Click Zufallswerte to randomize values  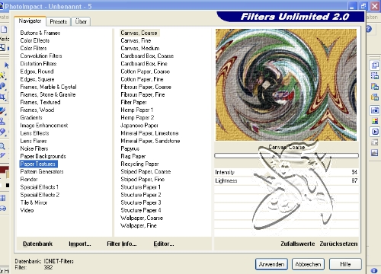coord(298,244)
